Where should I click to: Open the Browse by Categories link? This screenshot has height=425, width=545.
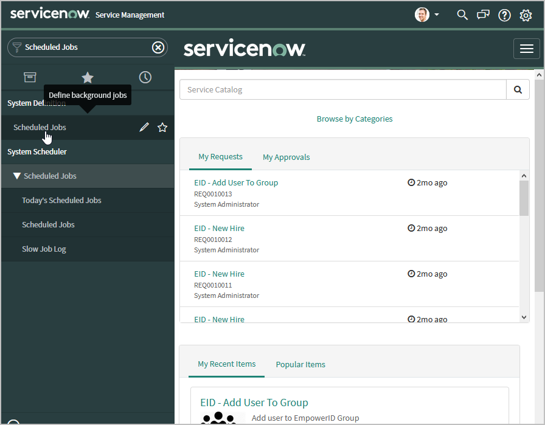click(x=354, y=119)
